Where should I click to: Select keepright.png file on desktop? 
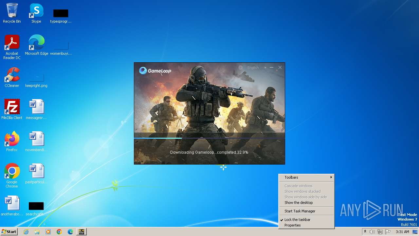pos(36,80)
